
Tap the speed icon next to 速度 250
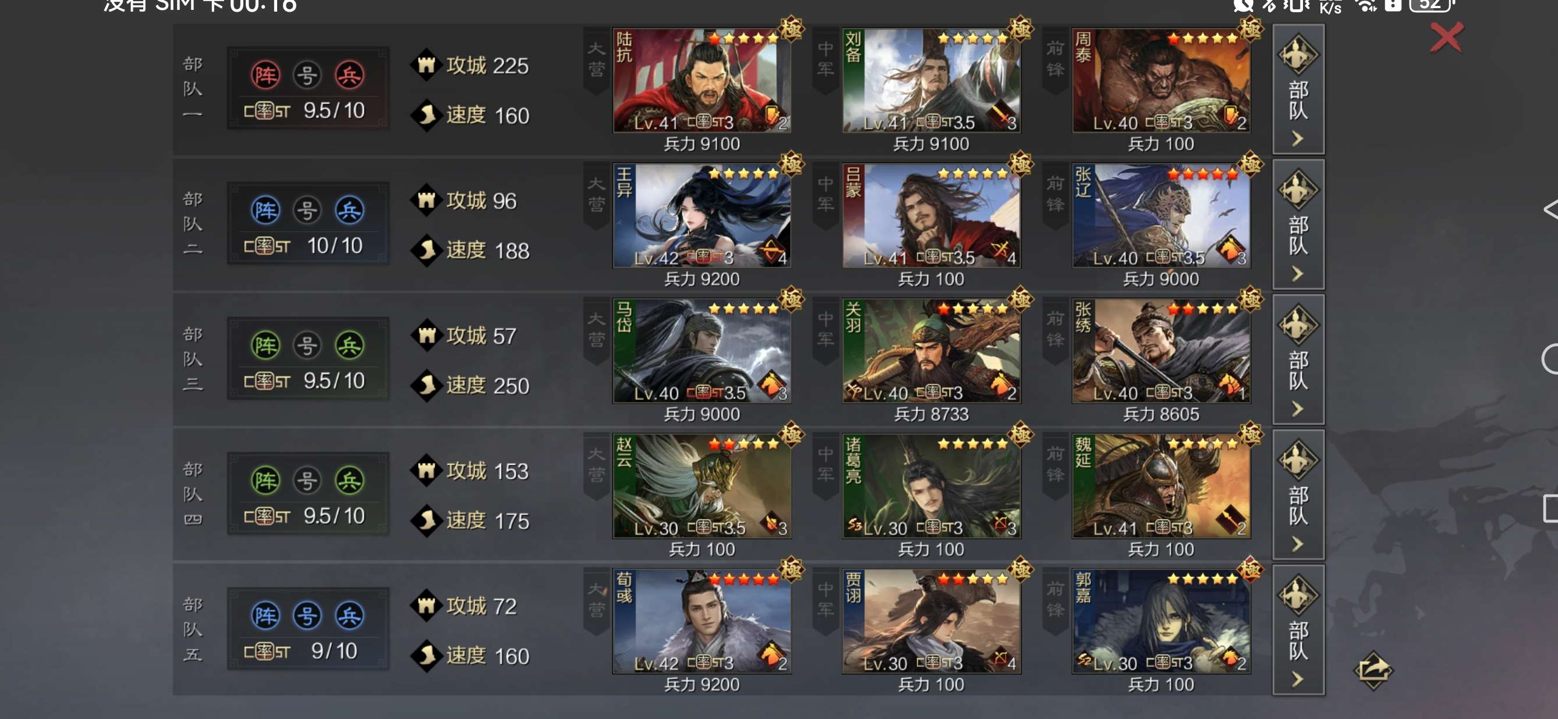pos(426,385)
